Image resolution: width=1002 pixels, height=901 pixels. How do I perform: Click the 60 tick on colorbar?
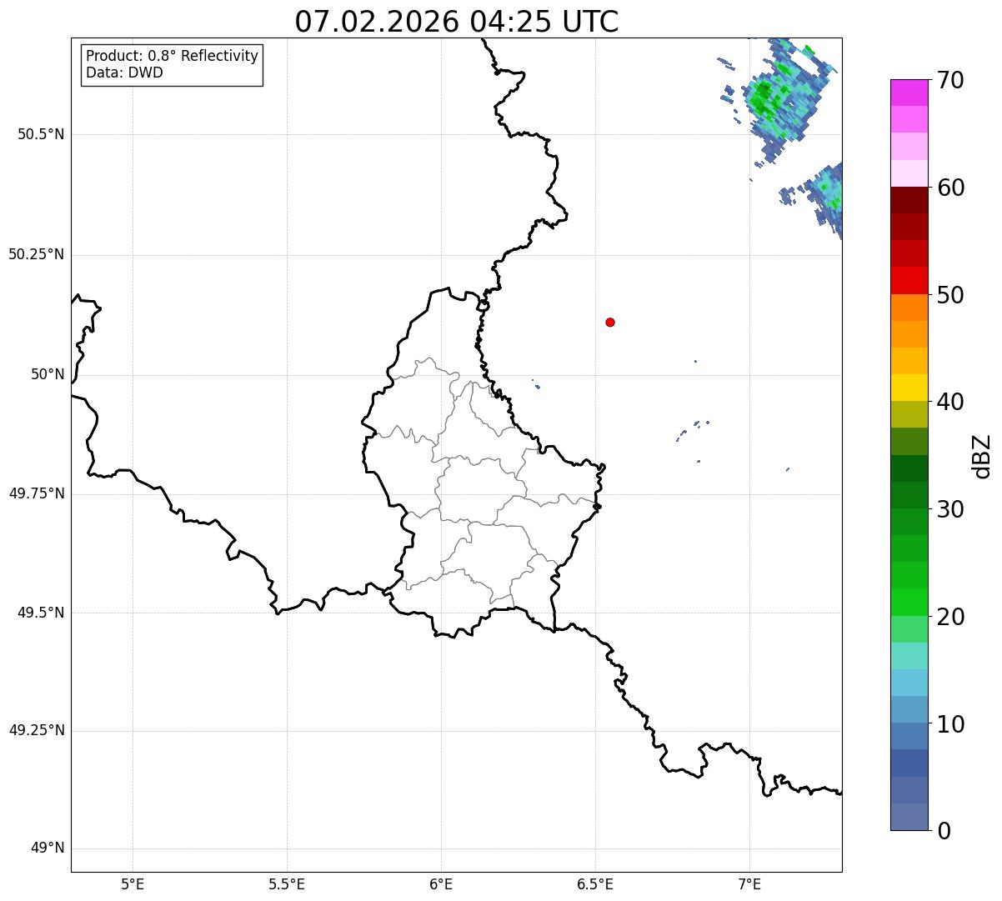[949, 188]
